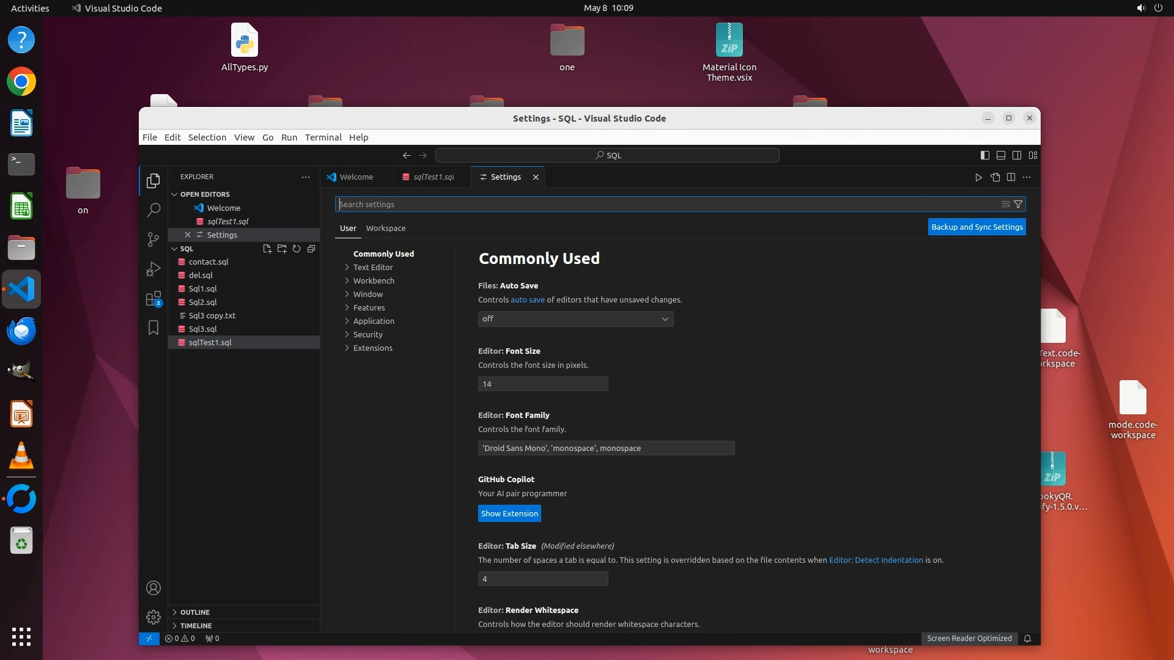Click Backup and Sync Settings button

(x=976, y=227)
